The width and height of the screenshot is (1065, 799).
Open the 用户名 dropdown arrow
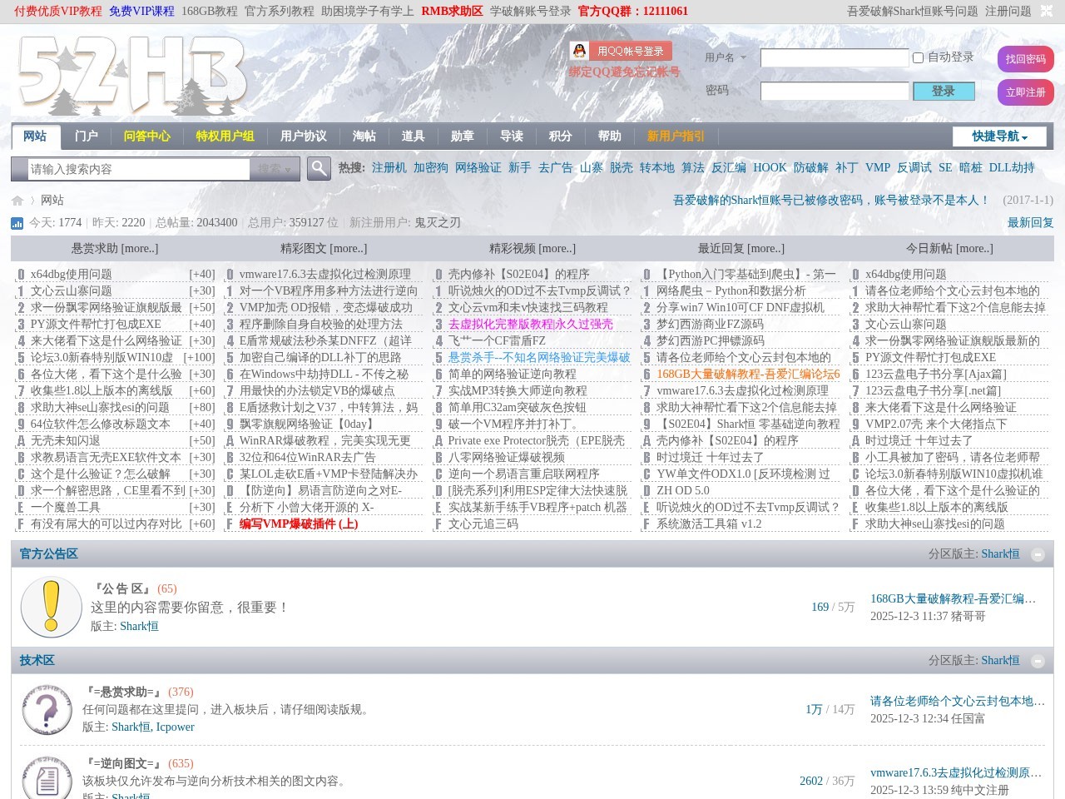click(745, 57)
